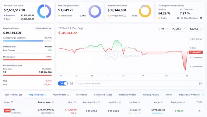The height and width of the screenshot is (117, 207).
Task: Open Deposits & Withdrawals tab
Action: 189,95
